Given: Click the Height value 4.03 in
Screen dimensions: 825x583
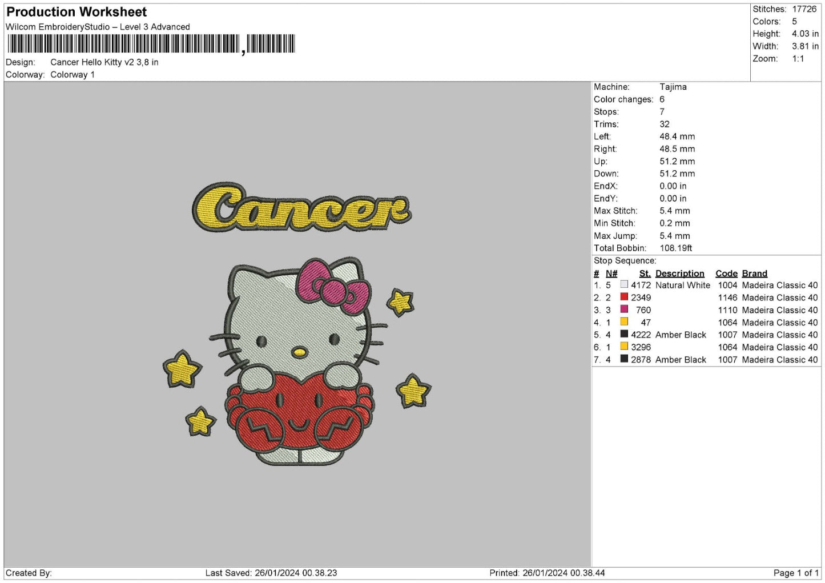Looking at the screenshot, I should tap(805, 34).
